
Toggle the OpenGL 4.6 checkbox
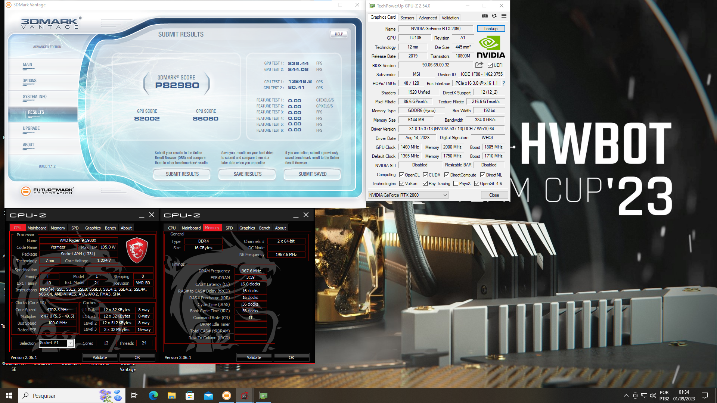coord(477,184)
